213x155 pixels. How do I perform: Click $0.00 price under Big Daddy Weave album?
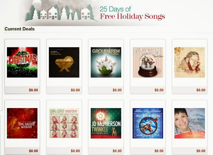(33, 151)
